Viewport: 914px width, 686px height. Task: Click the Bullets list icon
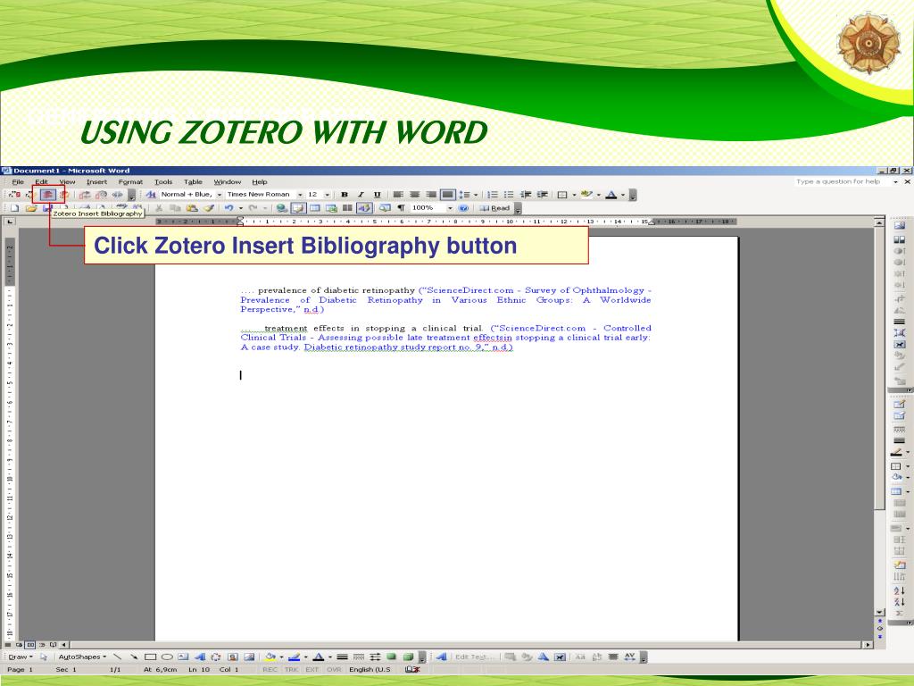click(x=509, y=195)
